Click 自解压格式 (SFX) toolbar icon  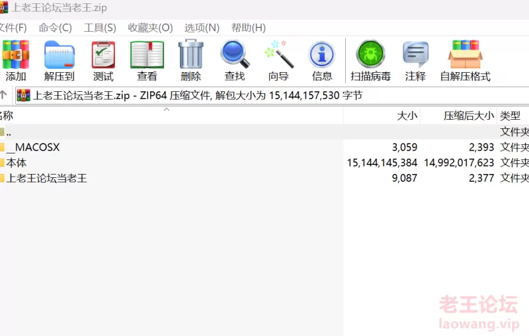point(466,60)
